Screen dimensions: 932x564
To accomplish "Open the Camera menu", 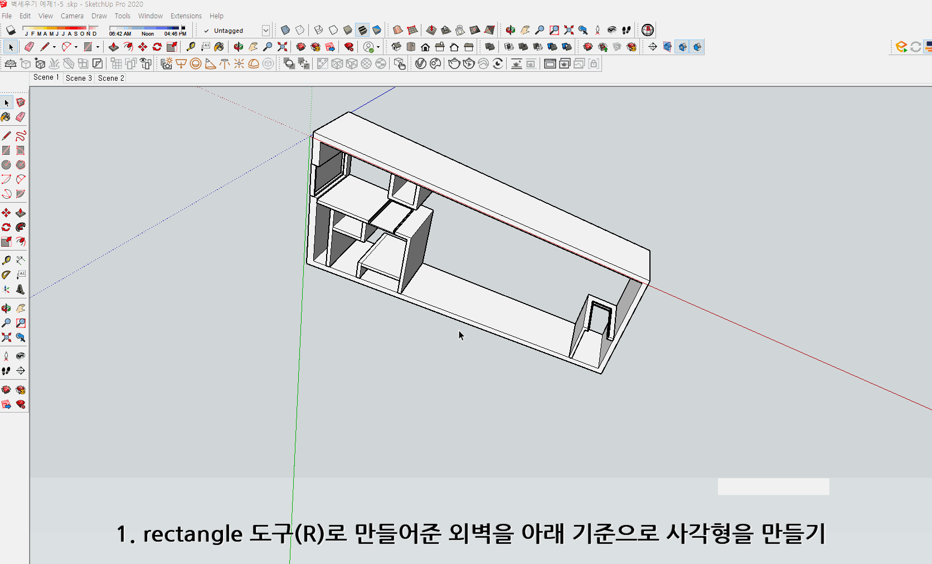I will click(72, 16).
